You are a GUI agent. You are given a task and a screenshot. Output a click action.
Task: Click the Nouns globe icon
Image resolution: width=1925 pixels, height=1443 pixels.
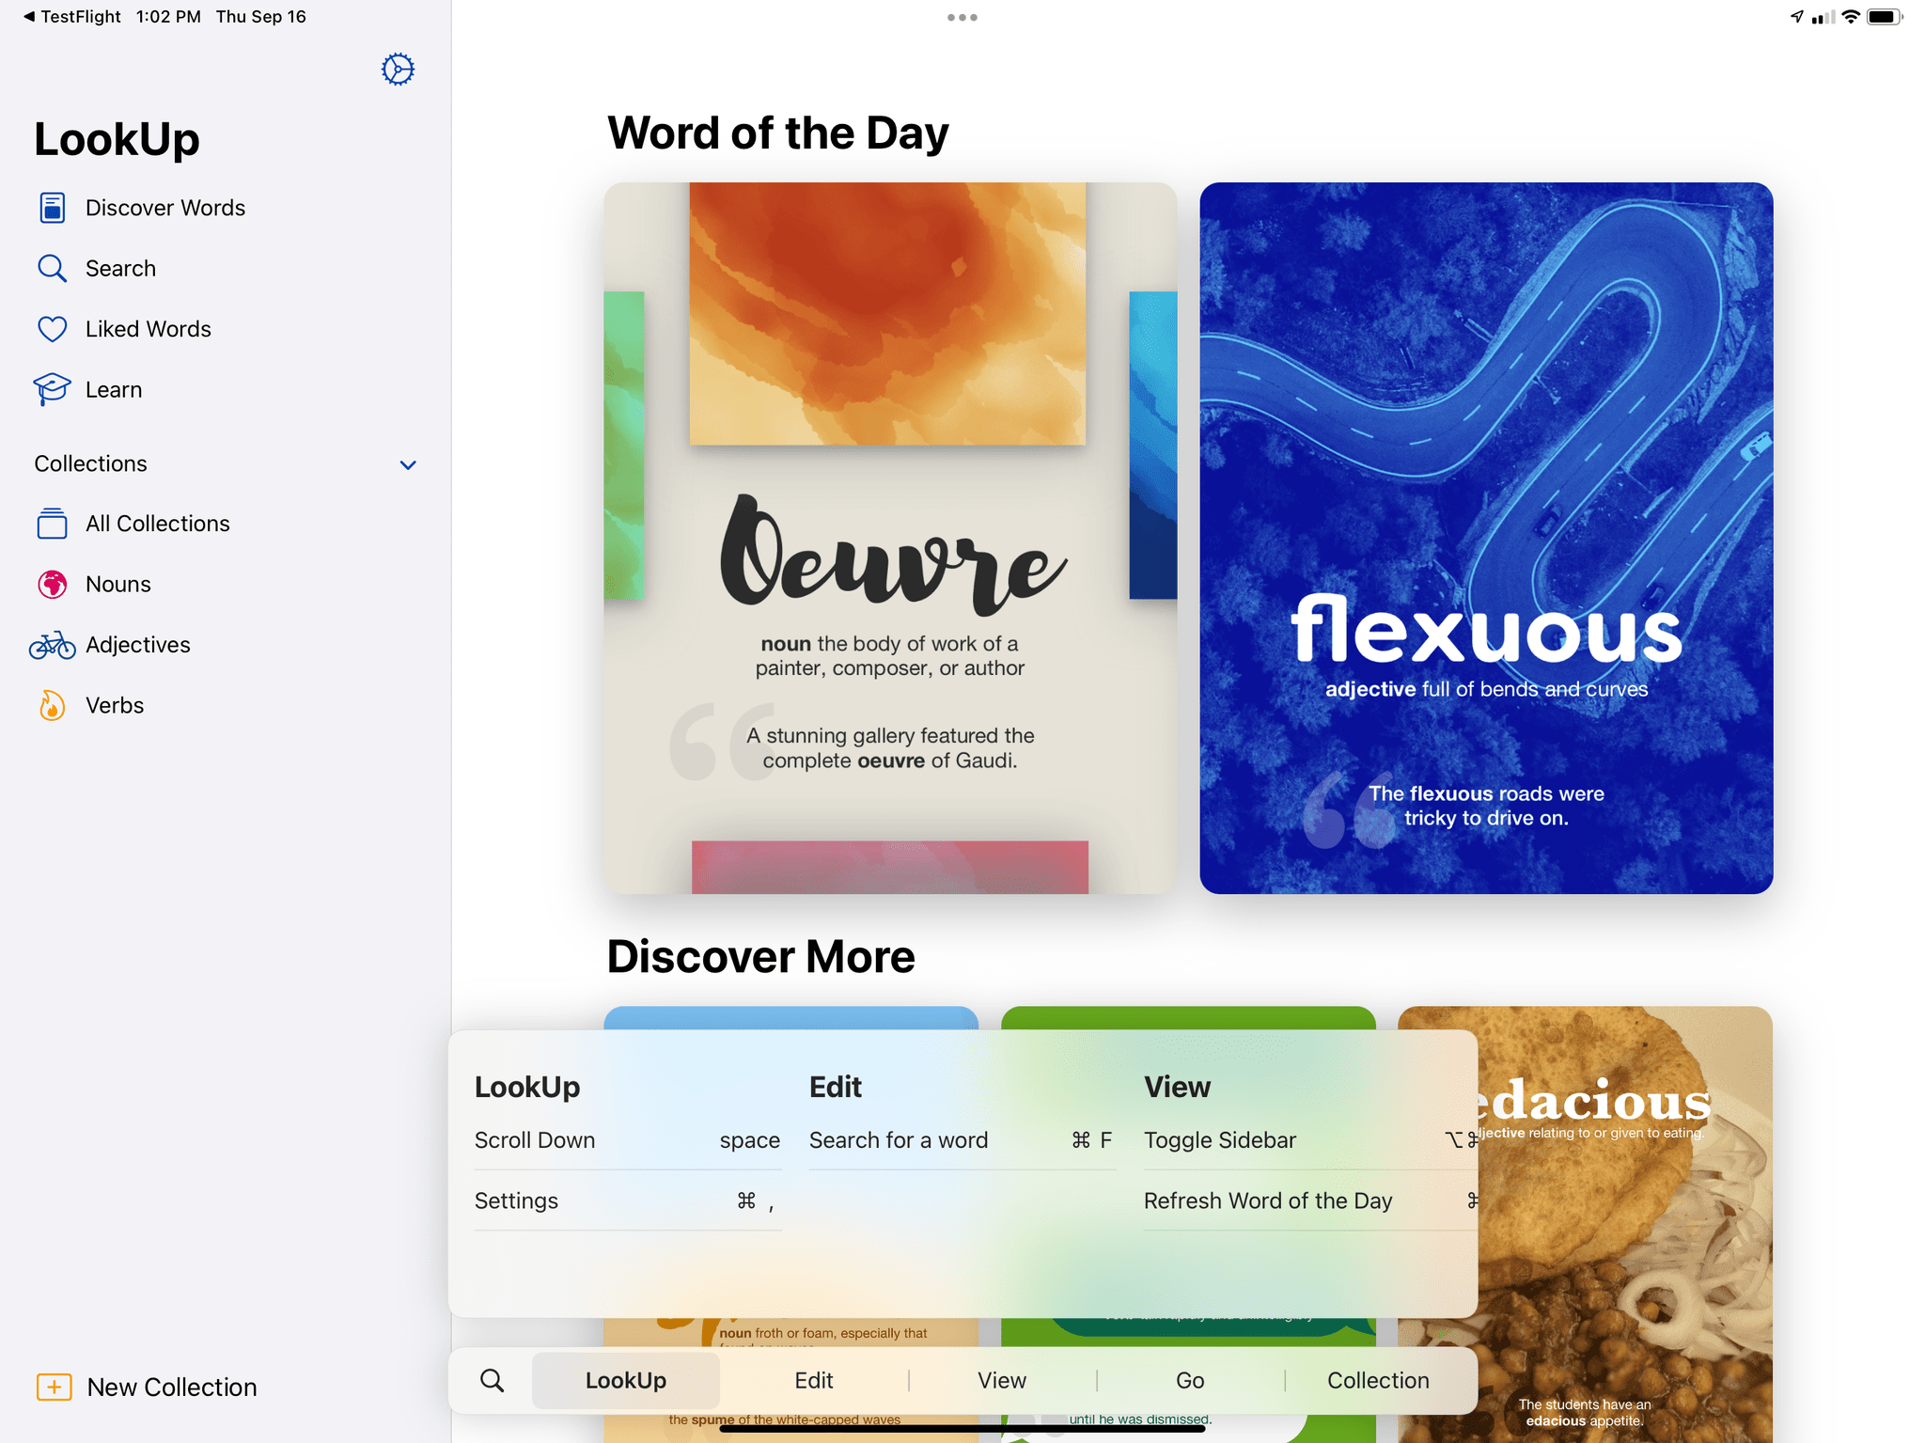[x=52, y=584]
